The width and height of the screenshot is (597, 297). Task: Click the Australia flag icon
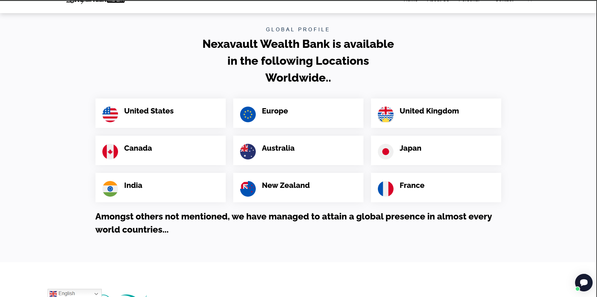click(x=248, y=152)
